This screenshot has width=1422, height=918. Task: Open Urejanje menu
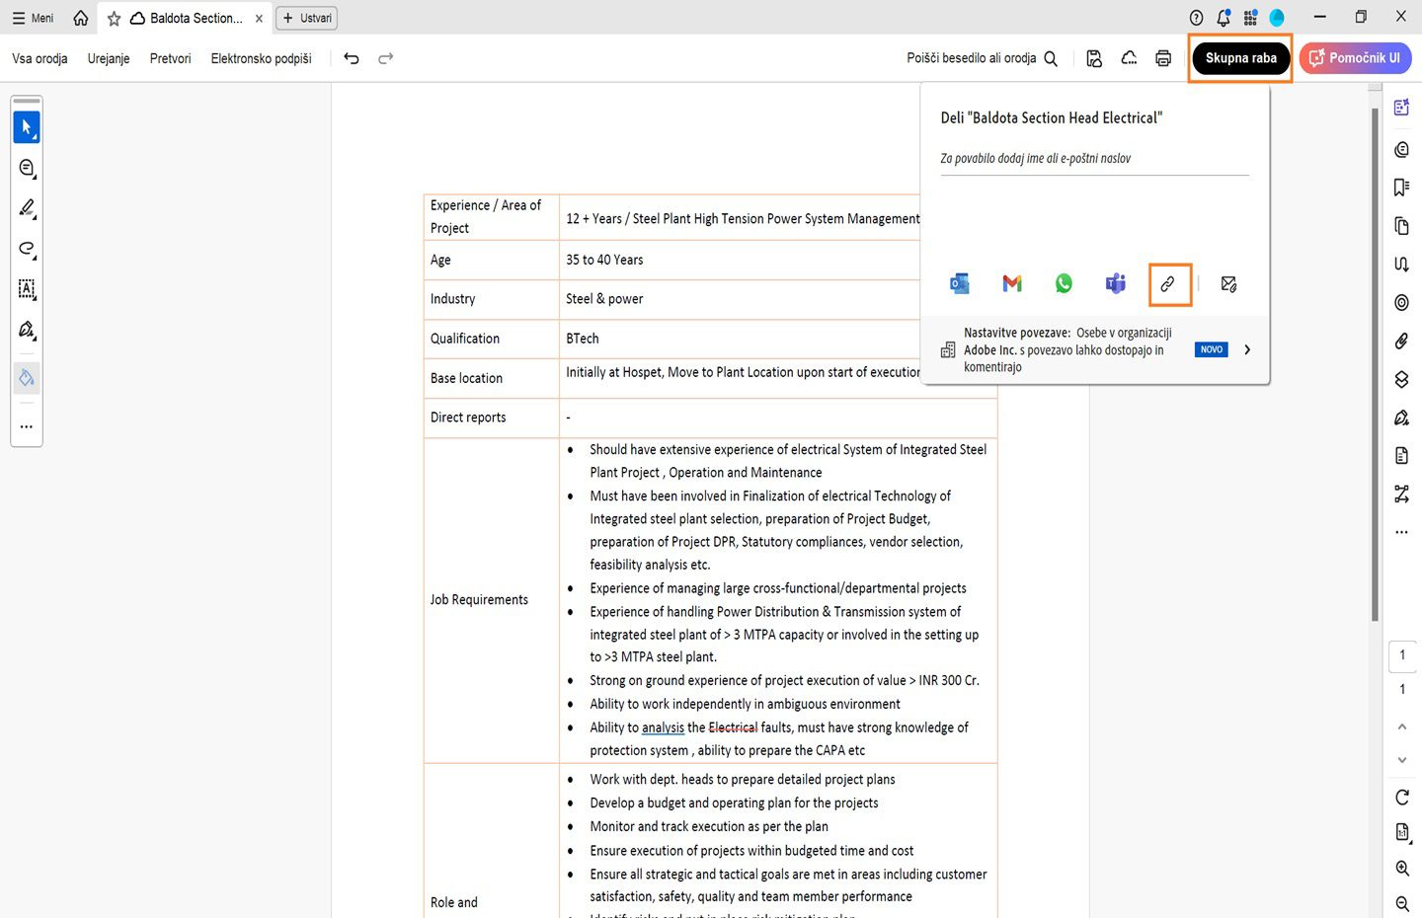(x=109, y=58)
